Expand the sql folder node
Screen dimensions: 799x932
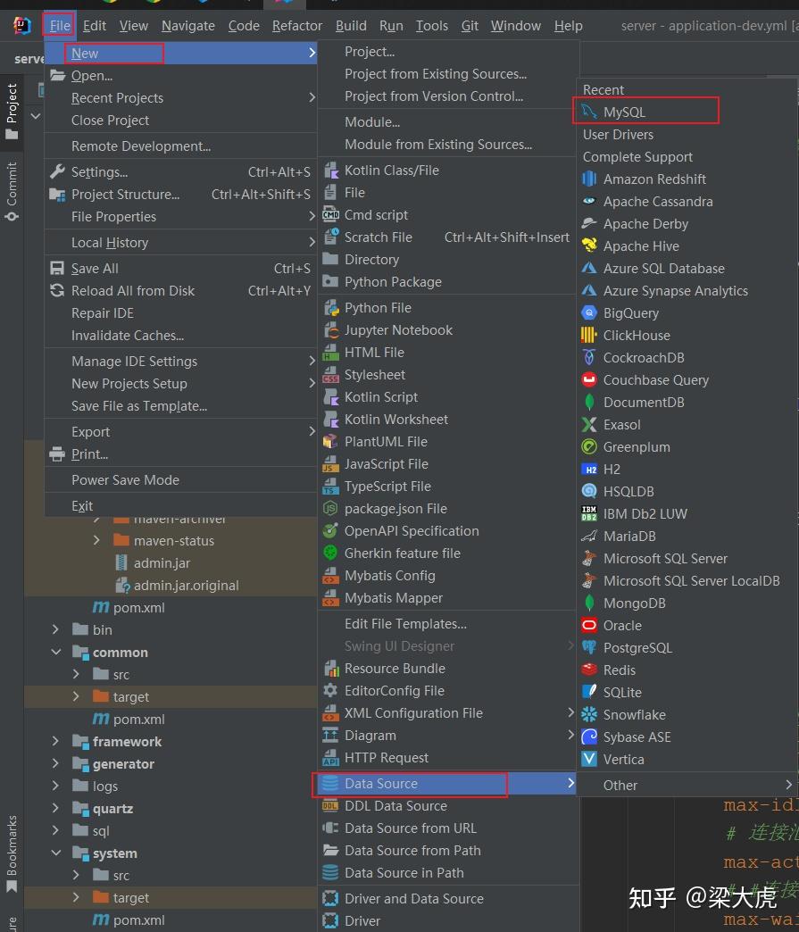pyautogui.click(x=55, y=830)
